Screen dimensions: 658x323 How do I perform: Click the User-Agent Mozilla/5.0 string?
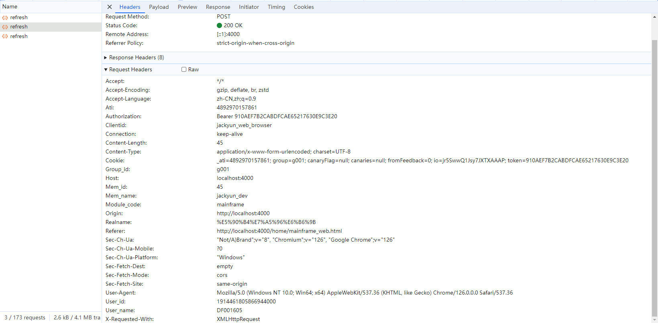coord(365,293)
